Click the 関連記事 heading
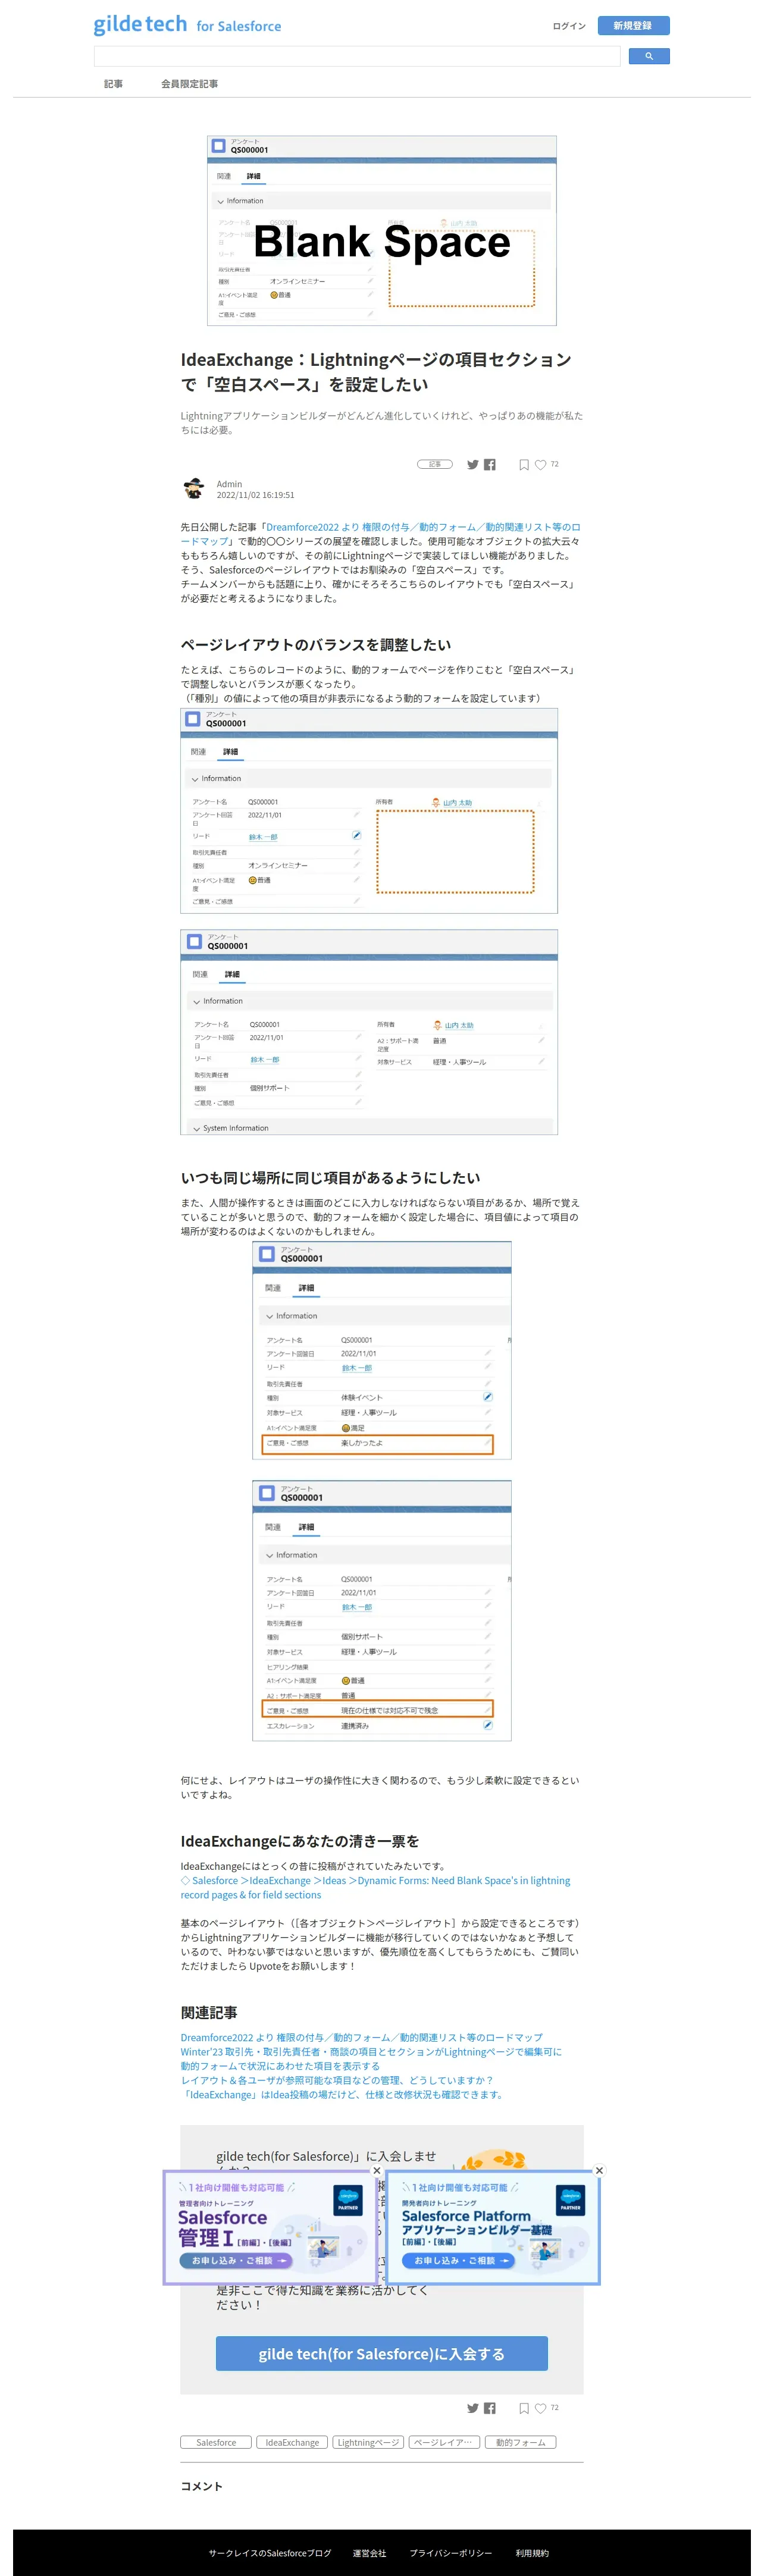Viewport: 764px width, 2576px height. tap(209, 2012)
